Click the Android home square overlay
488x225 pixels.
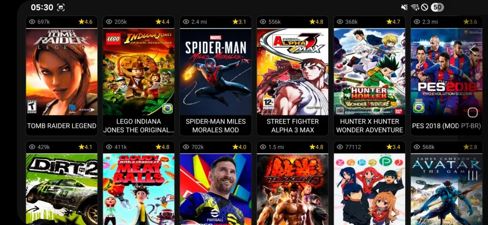472,112
